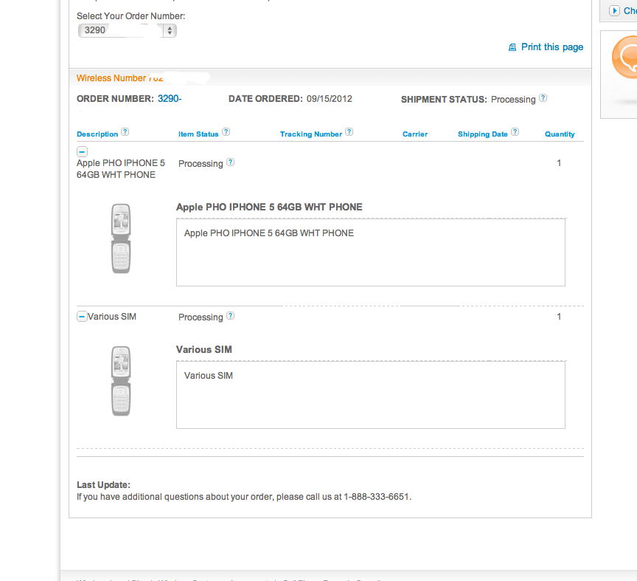Image resolution: width=637 pixels, height=581 pixels.
Task: Click help icon next to Various SIM Processing status
Action: pyautogui.click(x=230, y=316)
